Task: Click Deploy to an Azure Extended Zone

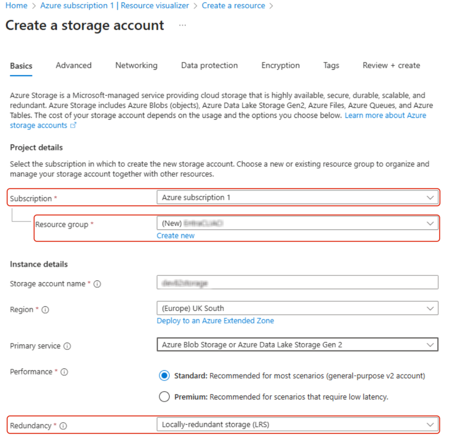Action: pos(215,320)
